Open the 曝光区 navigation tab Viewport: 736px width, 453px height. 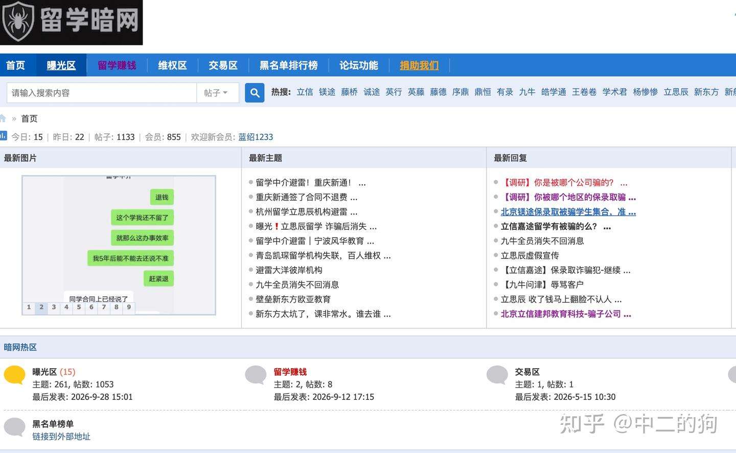[x=61, y=65]
